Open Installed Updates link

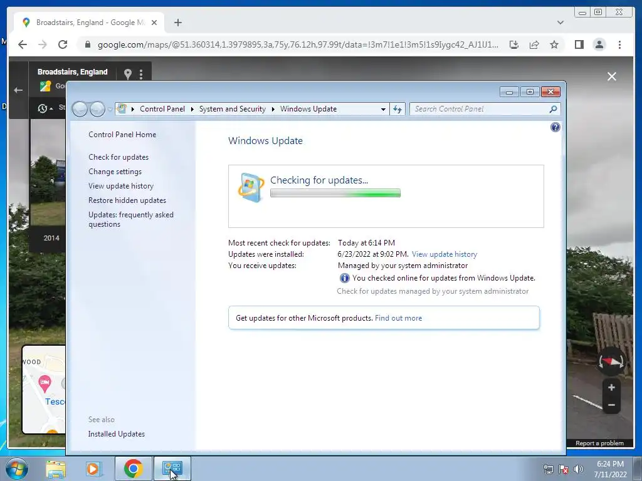[116, 434]
